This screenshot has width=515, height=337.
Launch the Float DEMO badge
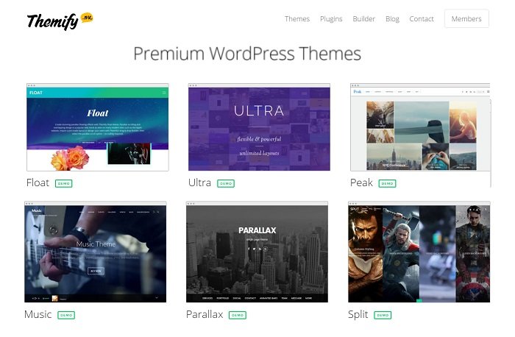(64, 184)
